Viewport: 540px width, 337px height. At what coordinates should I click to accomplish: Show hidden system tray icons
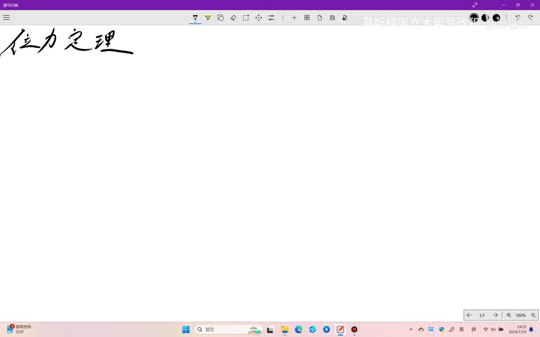click(x=411, y=330)
